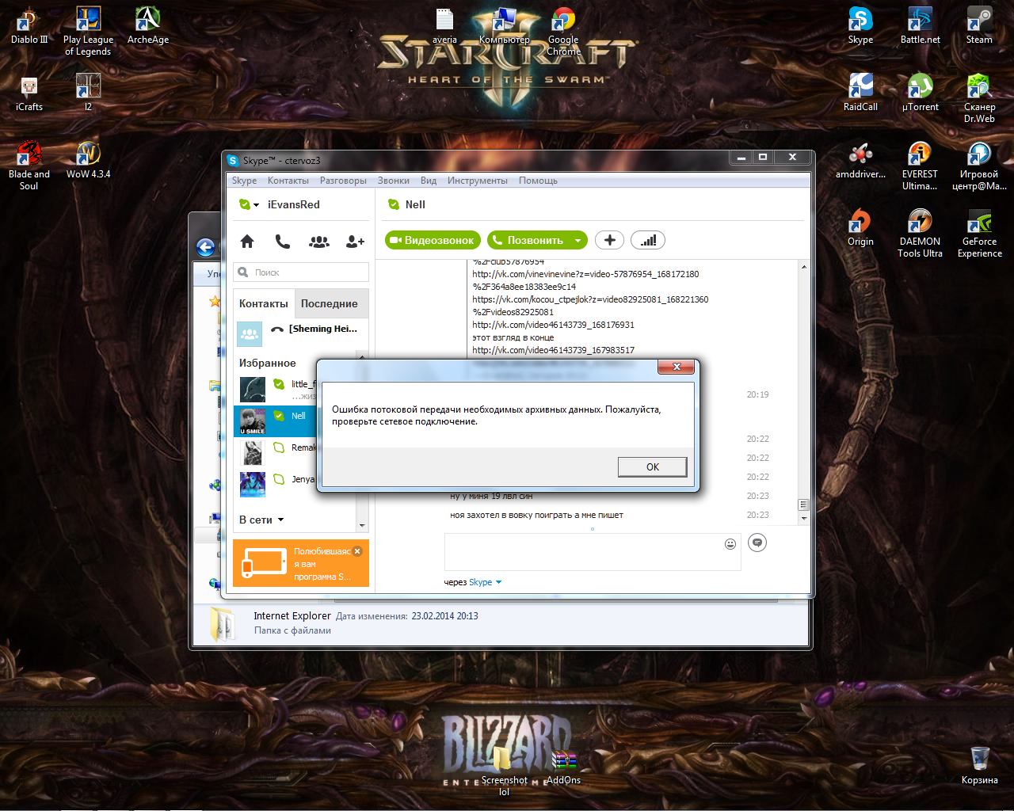Launch GeForce Experience shortcut
Screen dimensions: 1014x811
979,233
